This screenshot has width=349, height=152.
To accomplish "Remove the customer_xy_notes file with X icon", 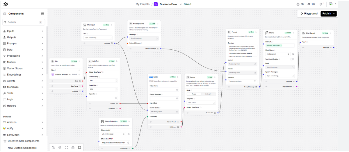I will pyautogui.click(x=79, y=74).
